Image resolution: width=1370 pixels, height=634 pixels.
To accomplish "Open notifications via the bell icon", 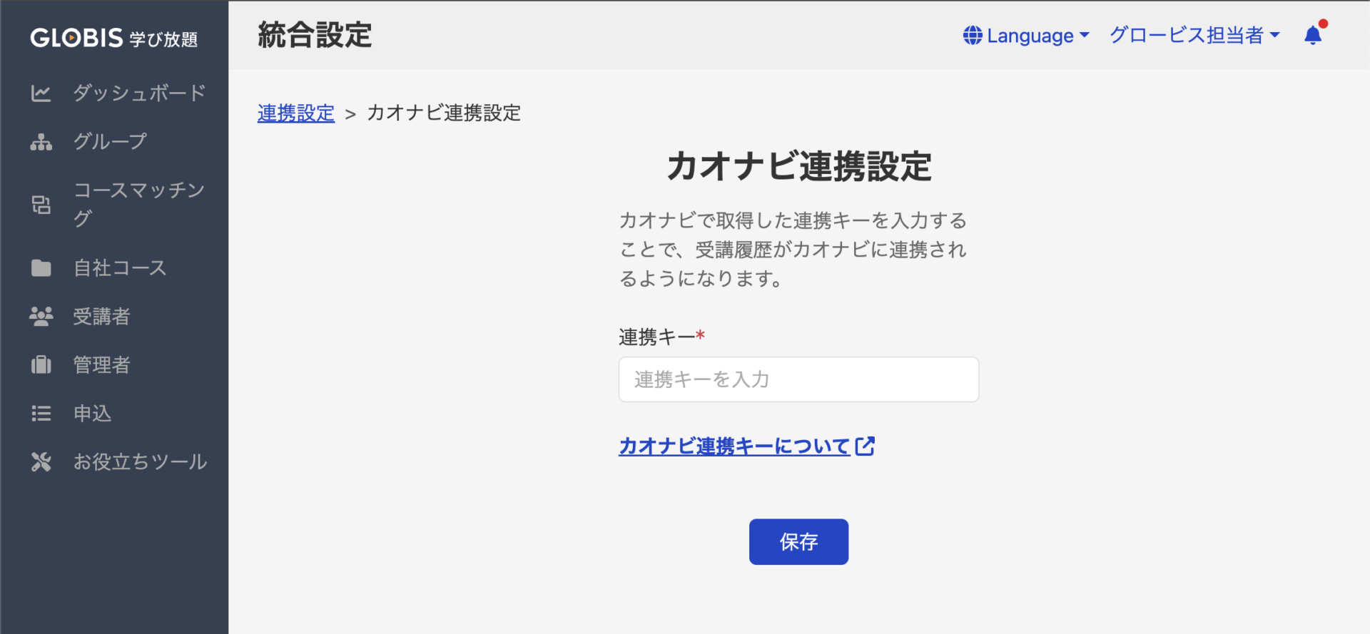I will tap(1314, 35).
